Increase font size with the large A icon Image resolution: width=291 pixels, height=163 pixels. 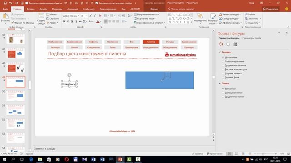click(90, 16)
